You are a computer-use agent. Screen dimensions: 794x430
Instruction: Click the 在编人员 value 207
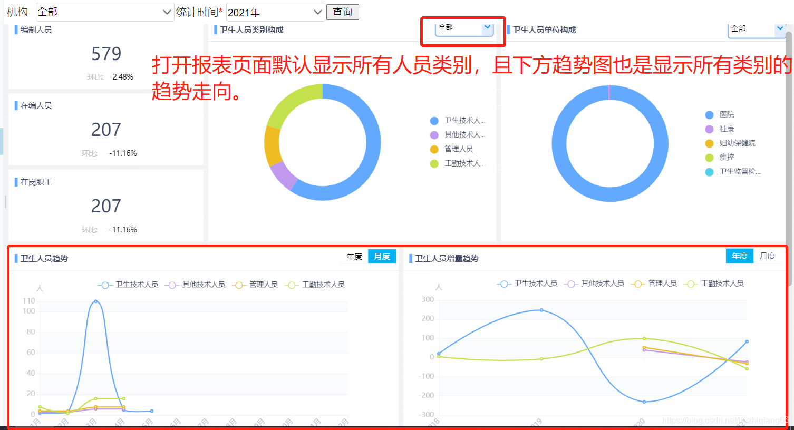106,130
